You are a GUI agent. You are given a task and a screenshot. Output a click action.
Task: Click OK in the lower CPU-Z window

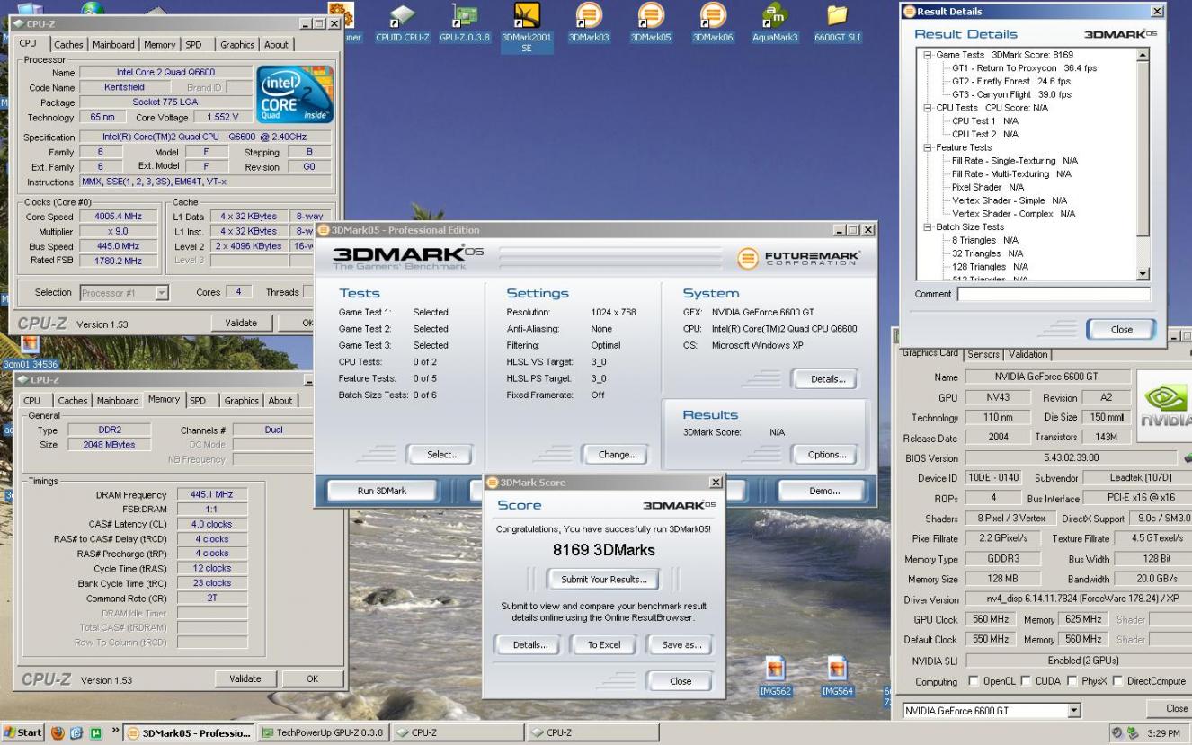coord(312,679)
